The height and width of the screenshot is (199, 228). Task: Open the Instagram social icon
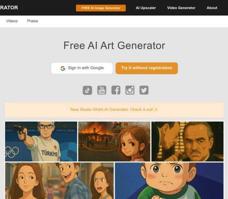130,90
